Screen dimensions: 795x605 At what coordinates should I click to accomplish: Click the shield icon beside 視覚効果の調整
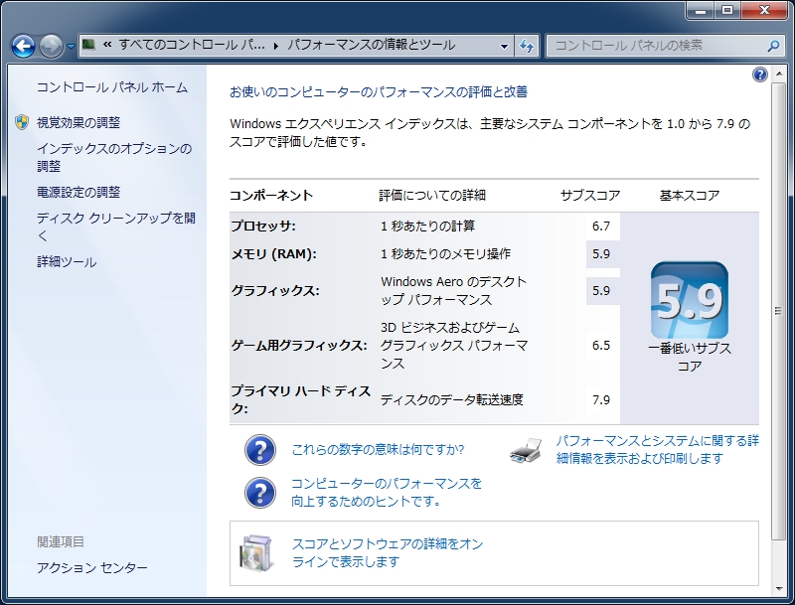tap(21, 122)
